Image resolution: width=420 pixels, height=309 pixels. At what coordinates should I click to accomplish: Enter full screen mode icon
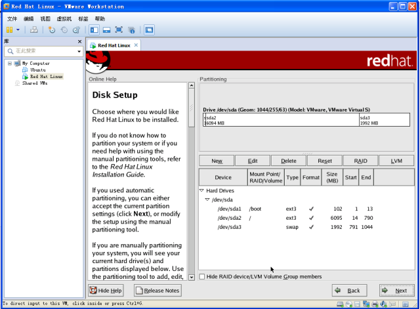pos(119,30)
